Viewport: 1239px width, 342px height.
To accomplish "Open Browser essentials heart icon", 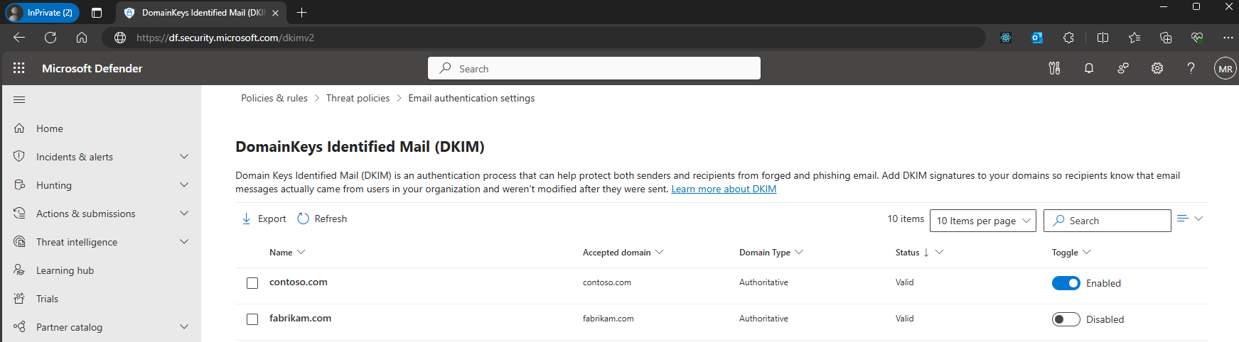I will pyautogui.click(x=1197, y=38).
